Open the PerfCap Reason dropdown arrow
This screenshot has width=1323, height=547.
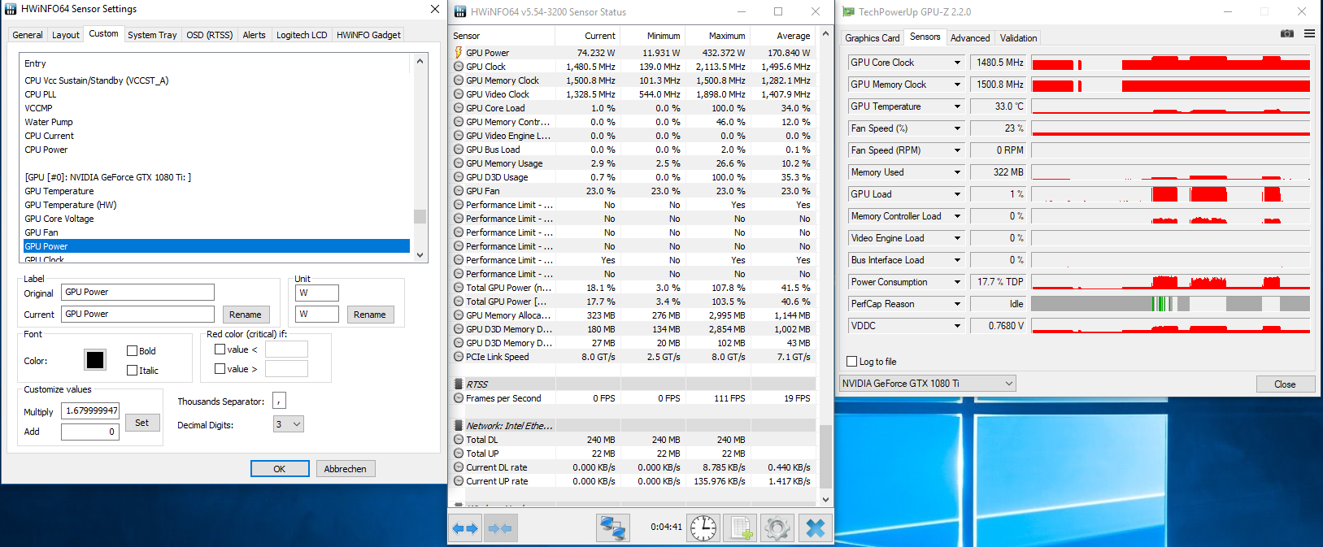[957, 304]
